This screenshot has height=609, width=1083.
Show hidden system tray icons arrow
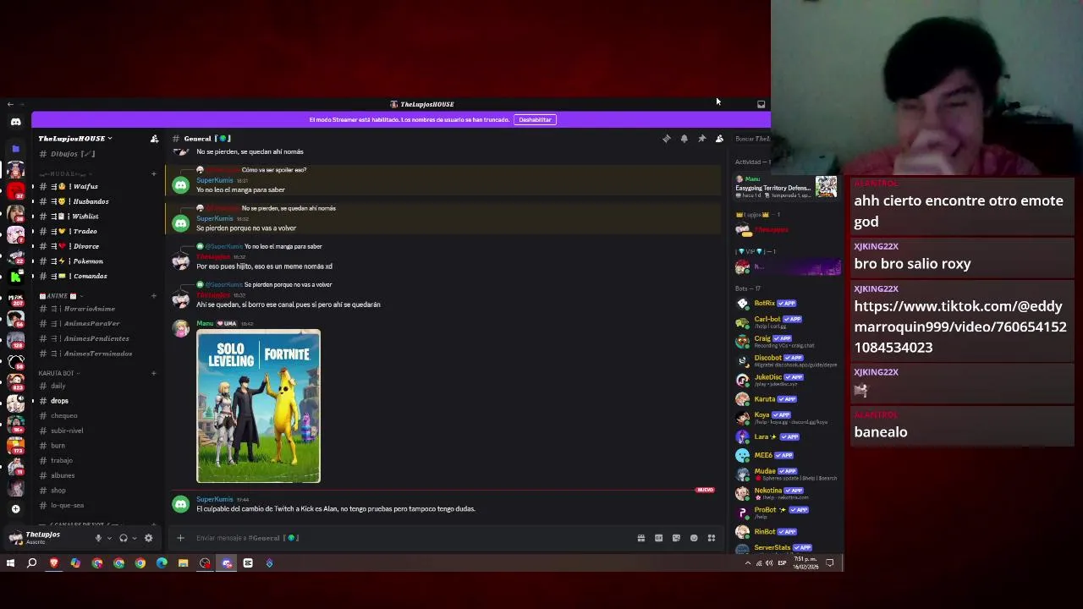click(747, 563)
